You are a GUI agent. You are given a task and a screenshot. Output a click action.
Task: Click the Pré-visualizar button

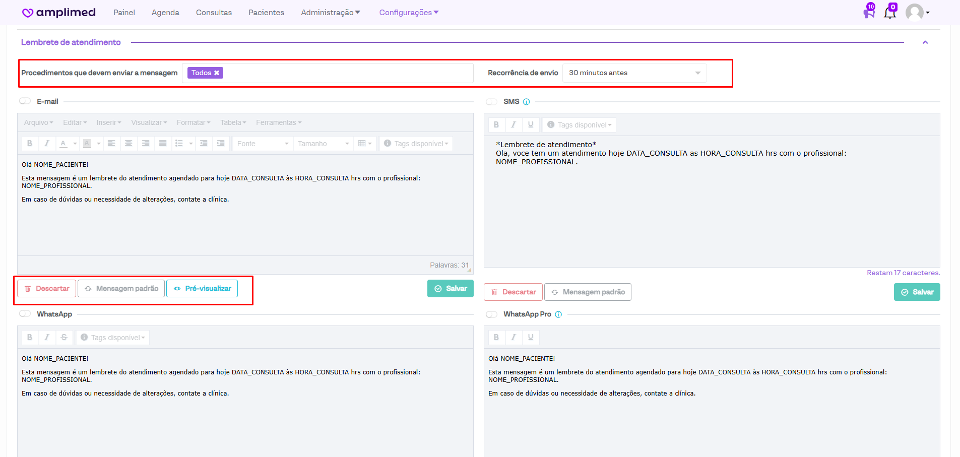(202, 289)
